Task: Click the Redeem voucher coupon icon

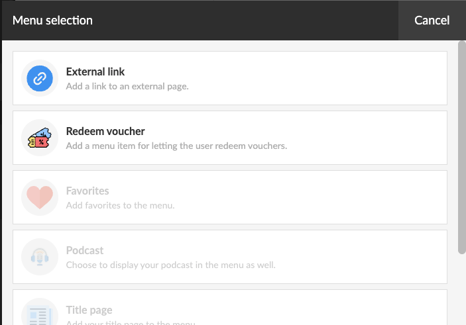Action: pyautogui.click(x=40, y=138)
